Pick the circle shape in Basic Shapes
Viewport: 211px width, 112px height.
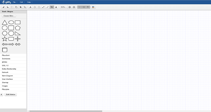coord(5,28)
